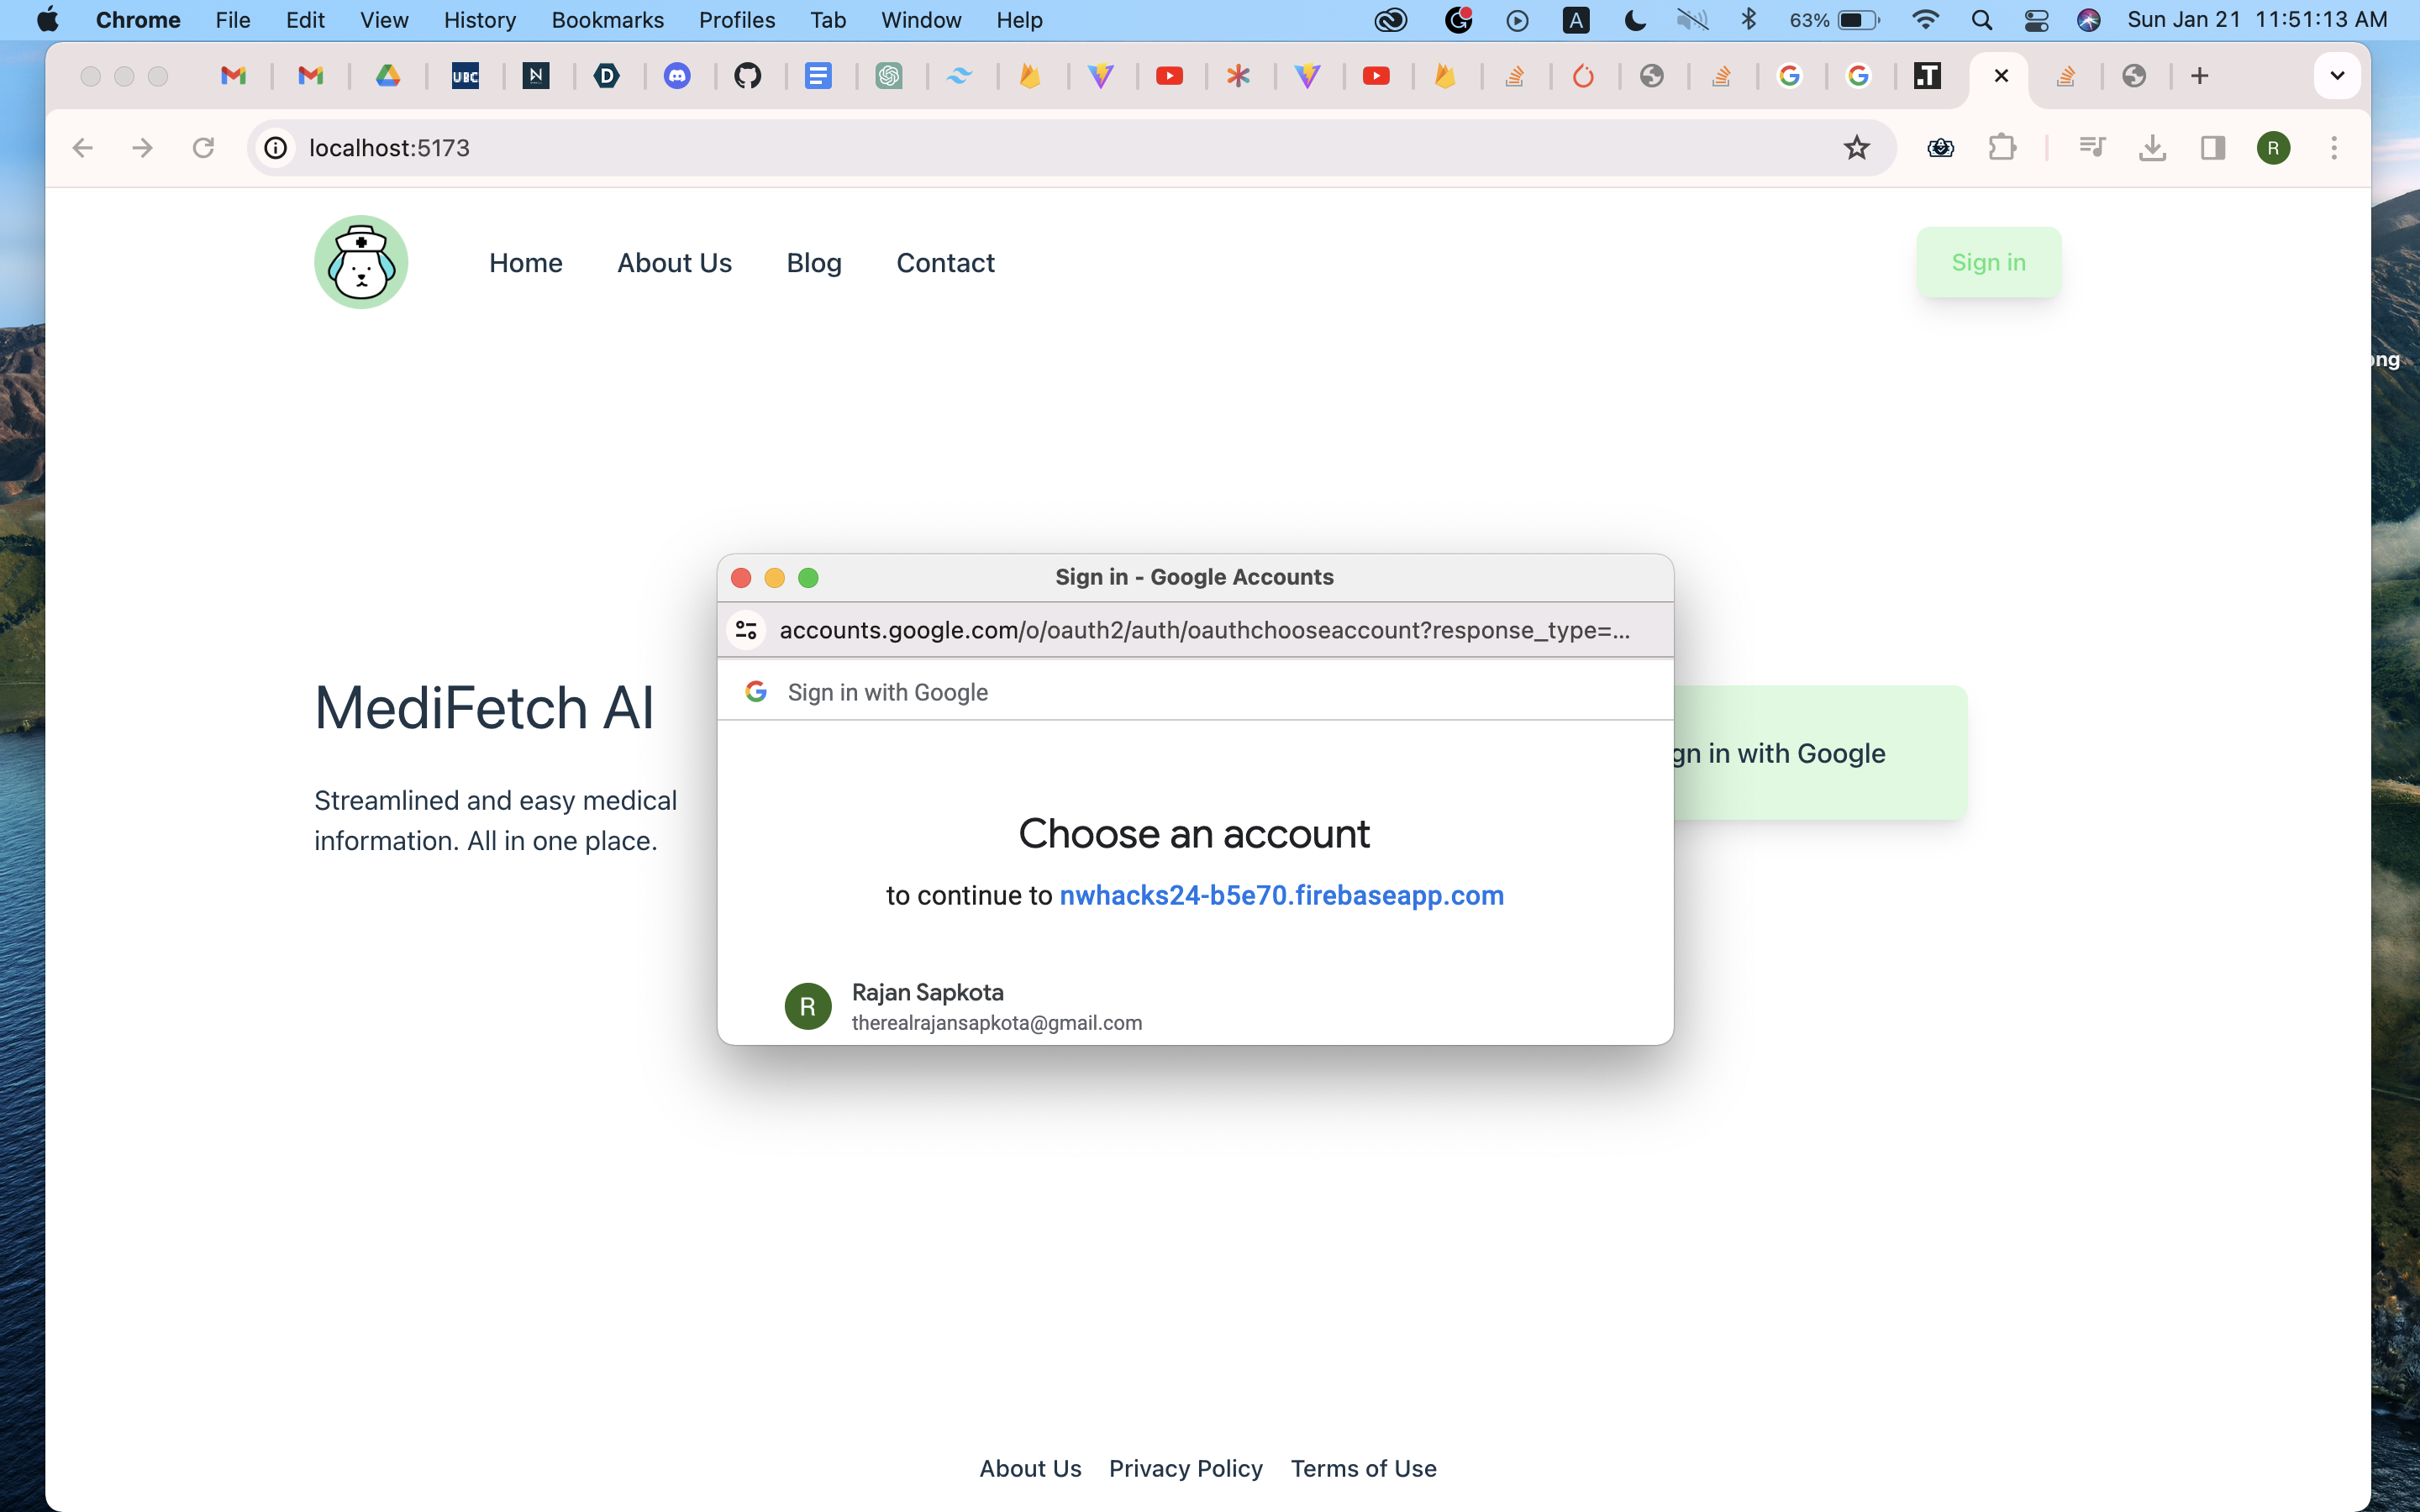Switch to the Discord tab
This screenshot has height=1512, width=2420.
pyautogui.click(x=677, y=76)
